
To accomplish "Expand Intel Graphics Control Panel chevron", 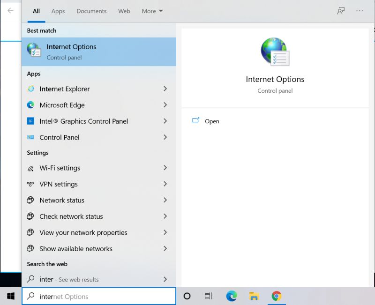I will tap(165, 121).
